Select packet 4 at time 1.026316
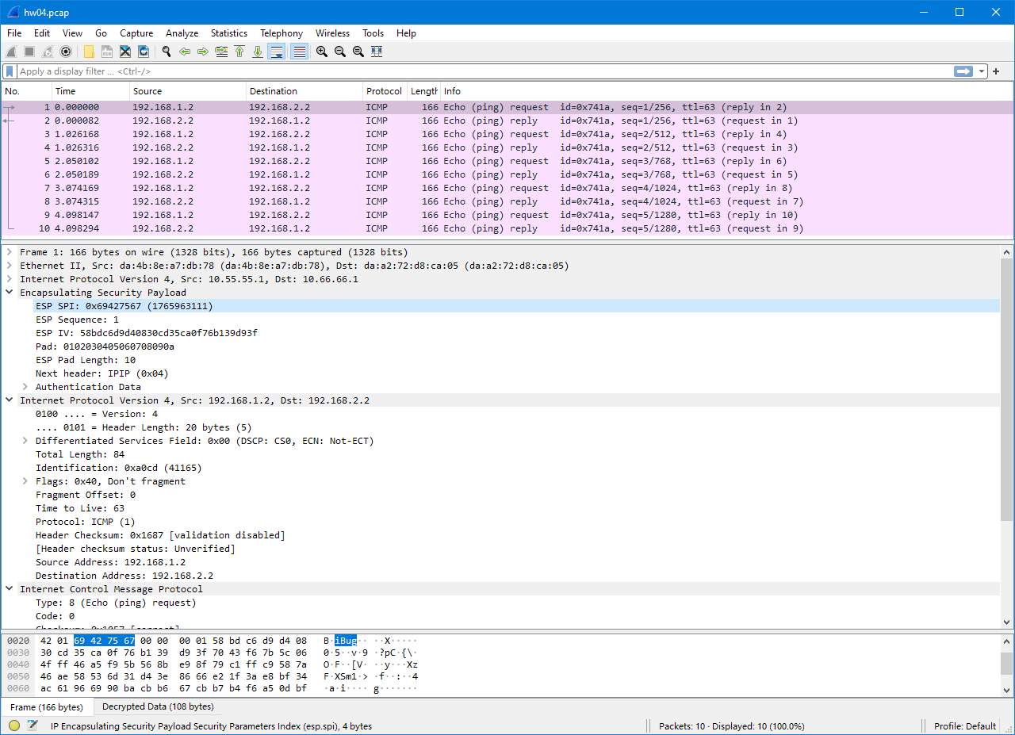Image resolution: width=1015 pixels, height=735 pixels. (x=507, y=147)
